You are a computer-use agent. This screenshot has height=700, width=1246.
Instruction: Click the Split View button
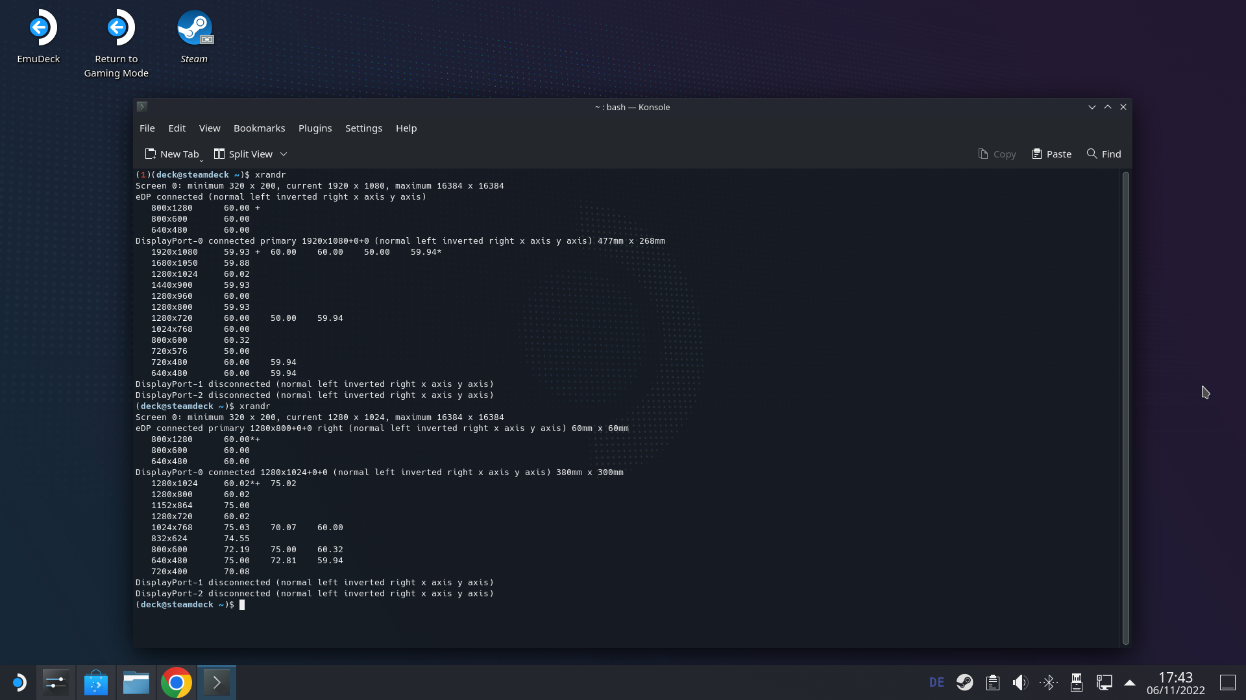[x=244, y=154]
